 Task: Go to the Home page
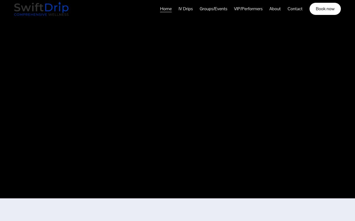(x=166, y=9)
